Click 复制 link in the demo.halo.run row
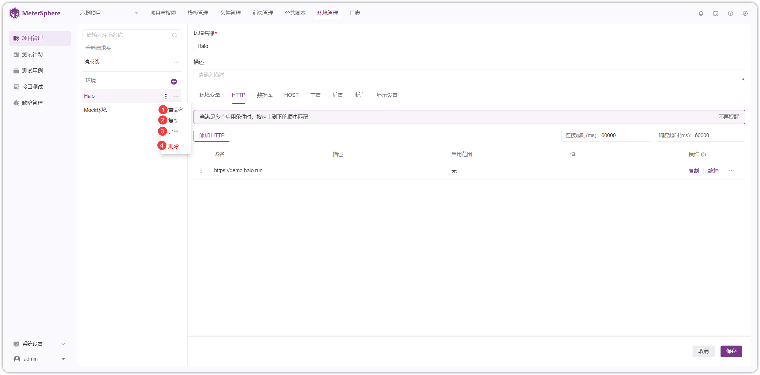The width and height of the screenshot is (760, 375). click(x=694, y=171)
